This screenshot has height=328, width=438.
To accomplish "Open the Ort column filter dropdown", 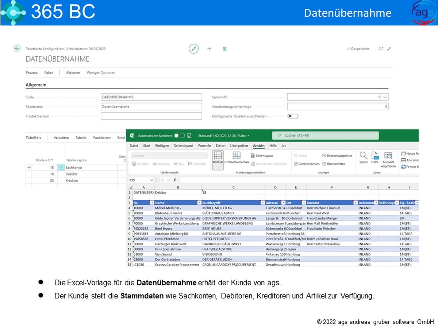I will (304, 203).
